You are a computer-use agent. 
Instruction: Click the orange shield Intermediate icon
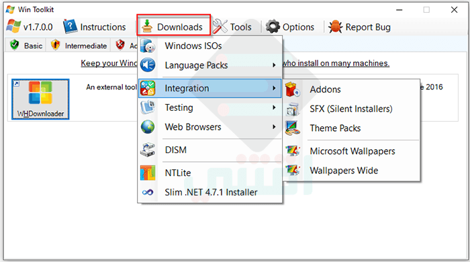(56, 45)
